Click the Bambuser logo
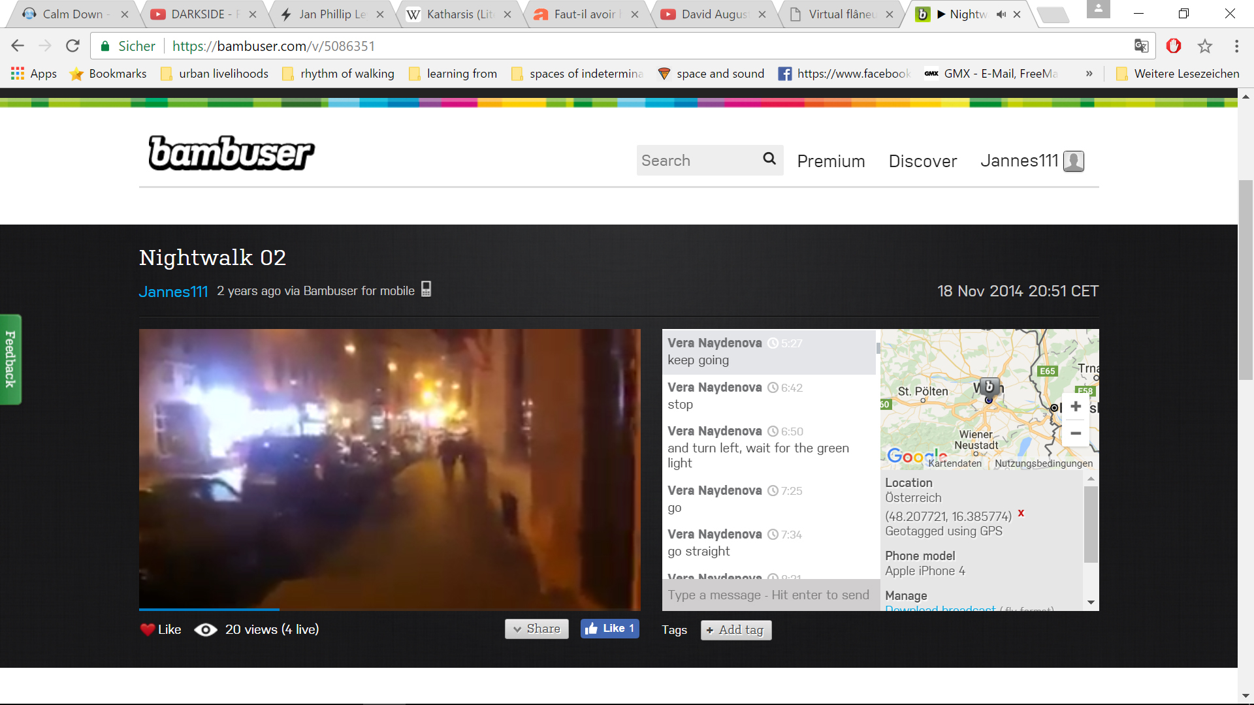The height and width of the screenshot is (705, 1254). tap(232, 153)
